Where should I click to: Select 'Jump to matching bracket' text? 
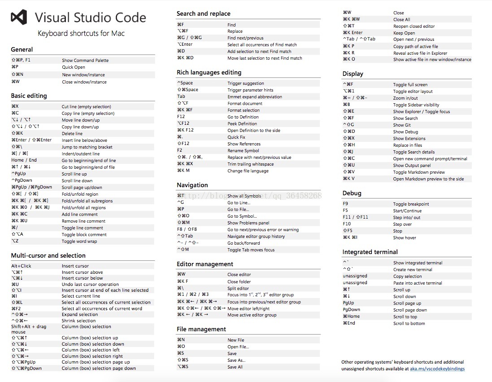[x=87, y=147]
